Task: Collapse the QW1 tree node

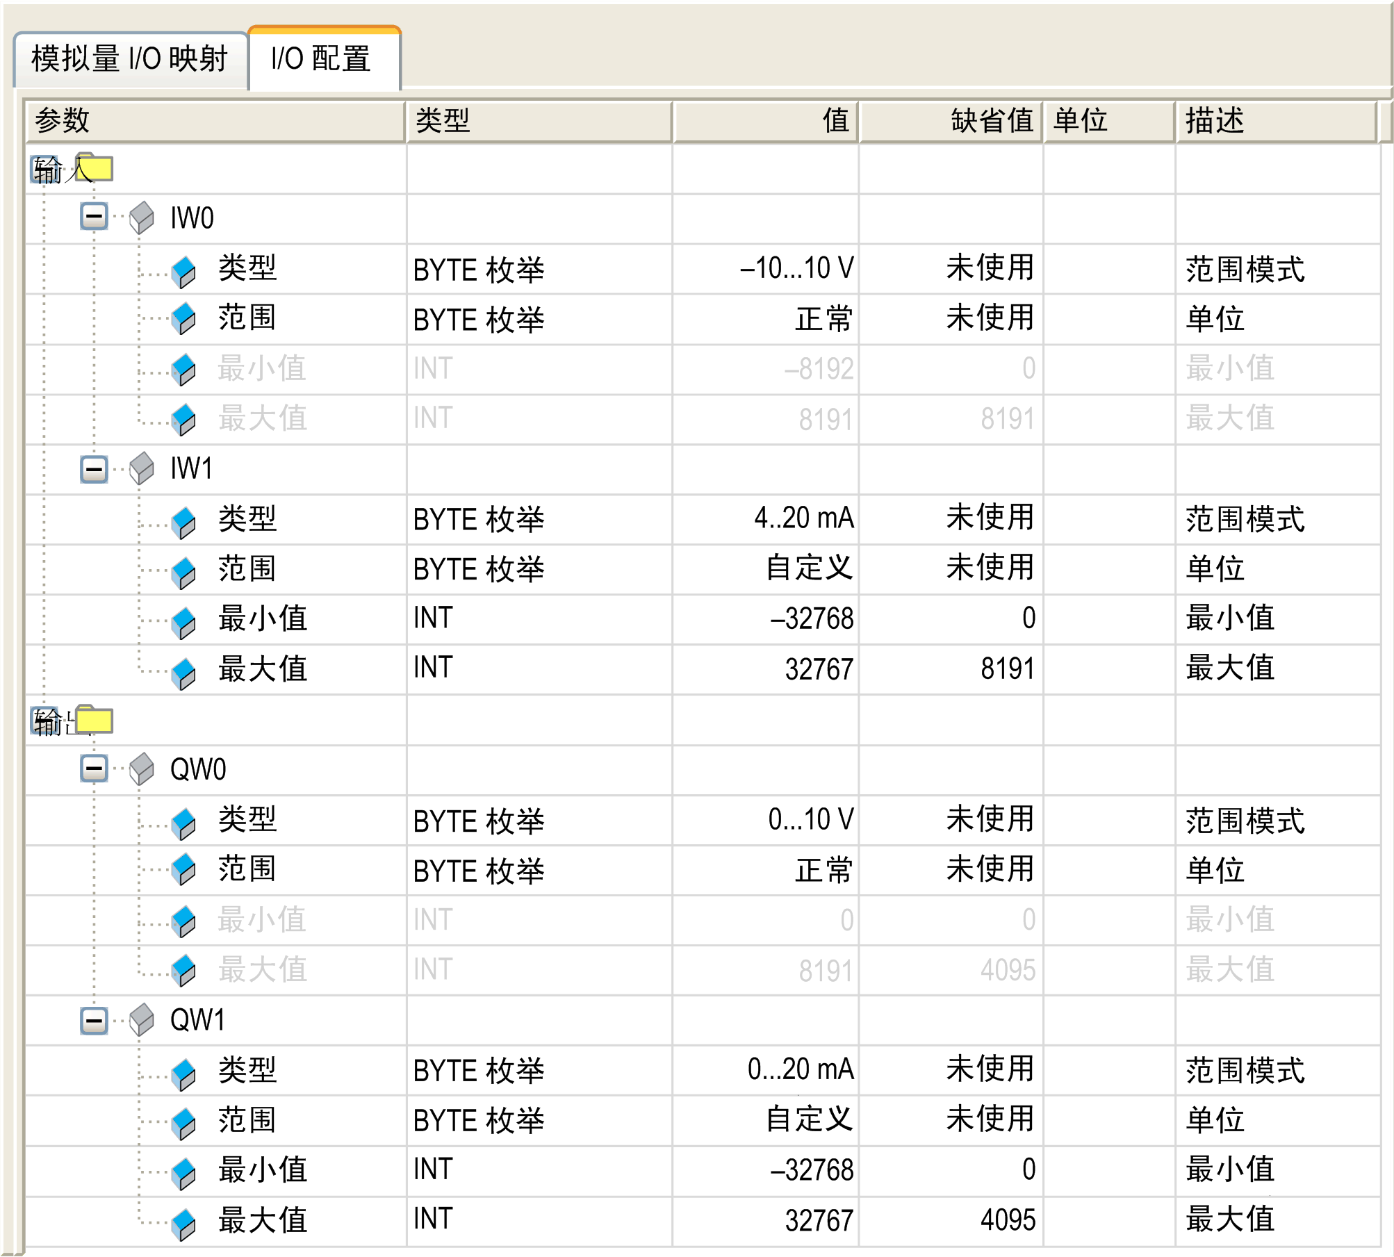Action: tap(94, 1020)
